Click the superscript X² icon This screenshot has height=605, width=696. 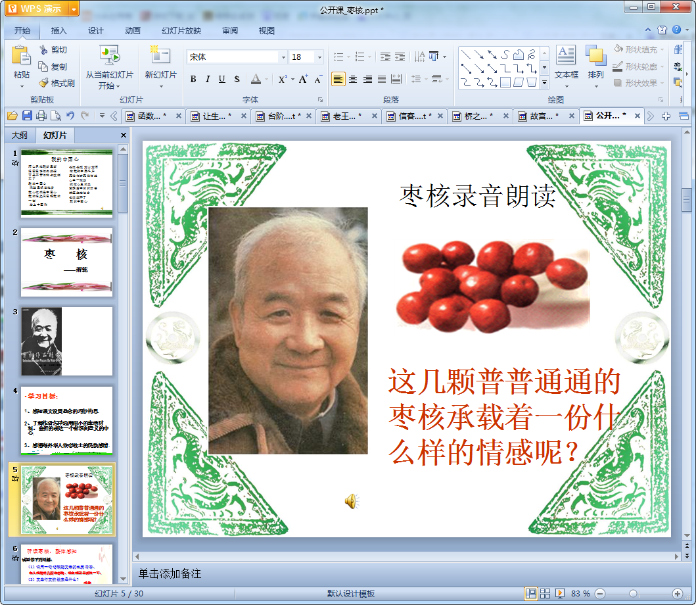coord(283,79)
